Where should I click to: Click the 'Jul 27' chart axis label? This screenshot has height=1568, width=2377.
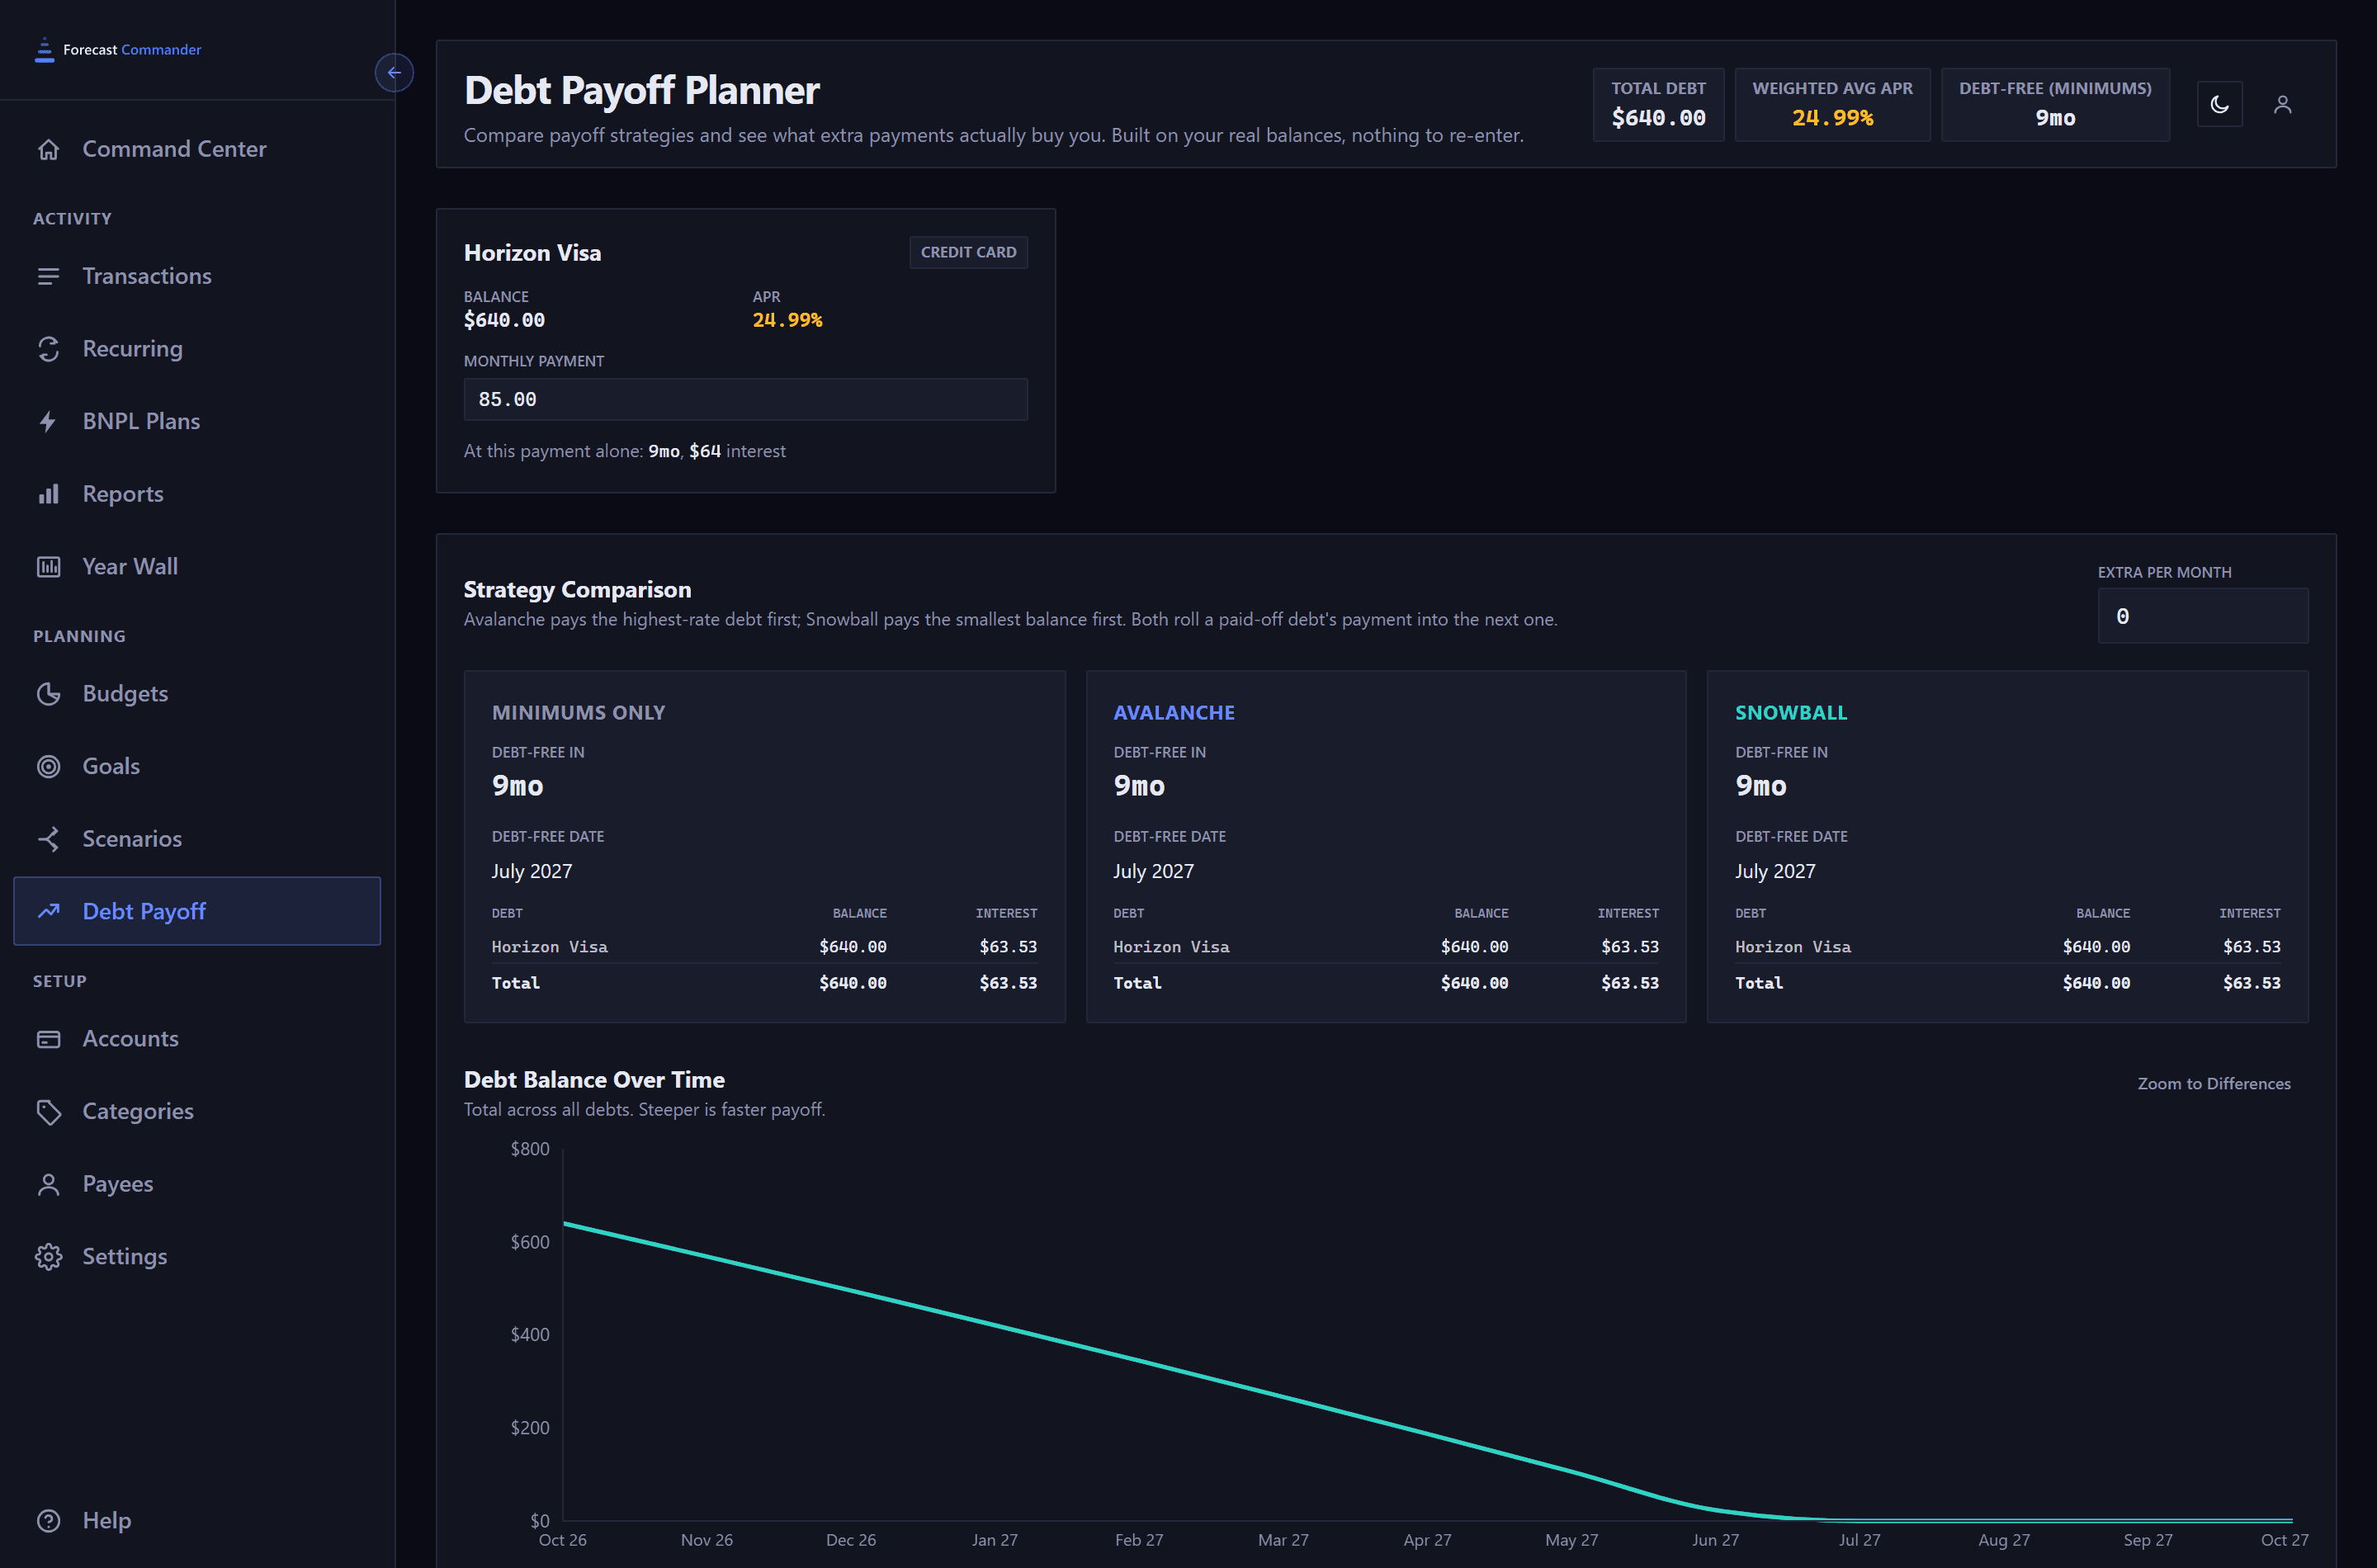coord(1859,1540)
